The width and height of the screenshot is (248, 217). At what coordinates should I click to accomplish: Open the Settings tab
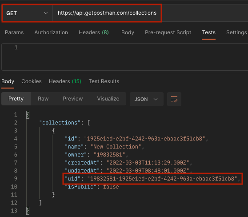pyautogui.click(x=236, y=32)
